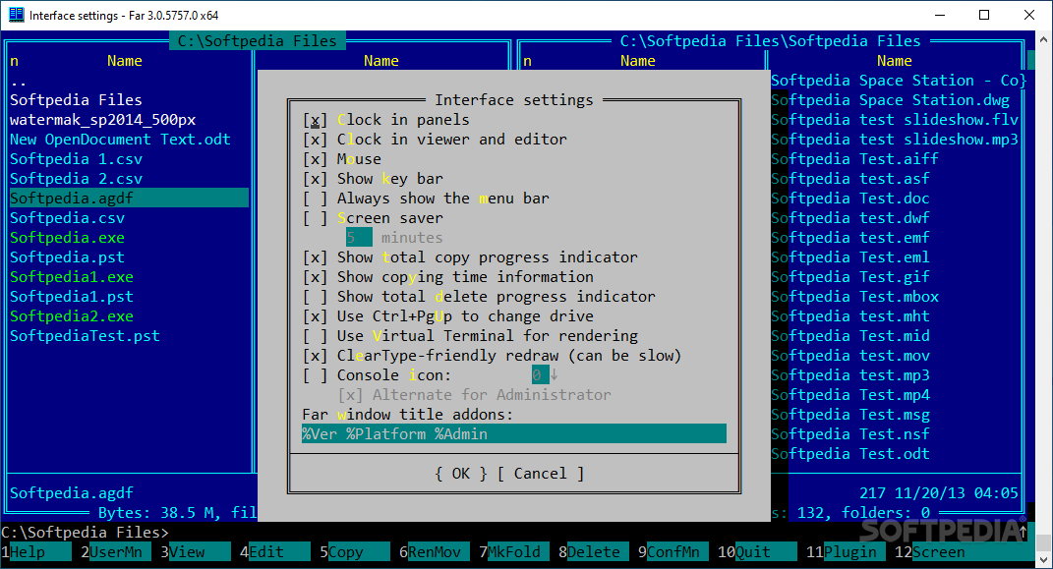1053x569 pixels.
Task: Open console icon dropdown arrow
Action: (x=555, y=375)
